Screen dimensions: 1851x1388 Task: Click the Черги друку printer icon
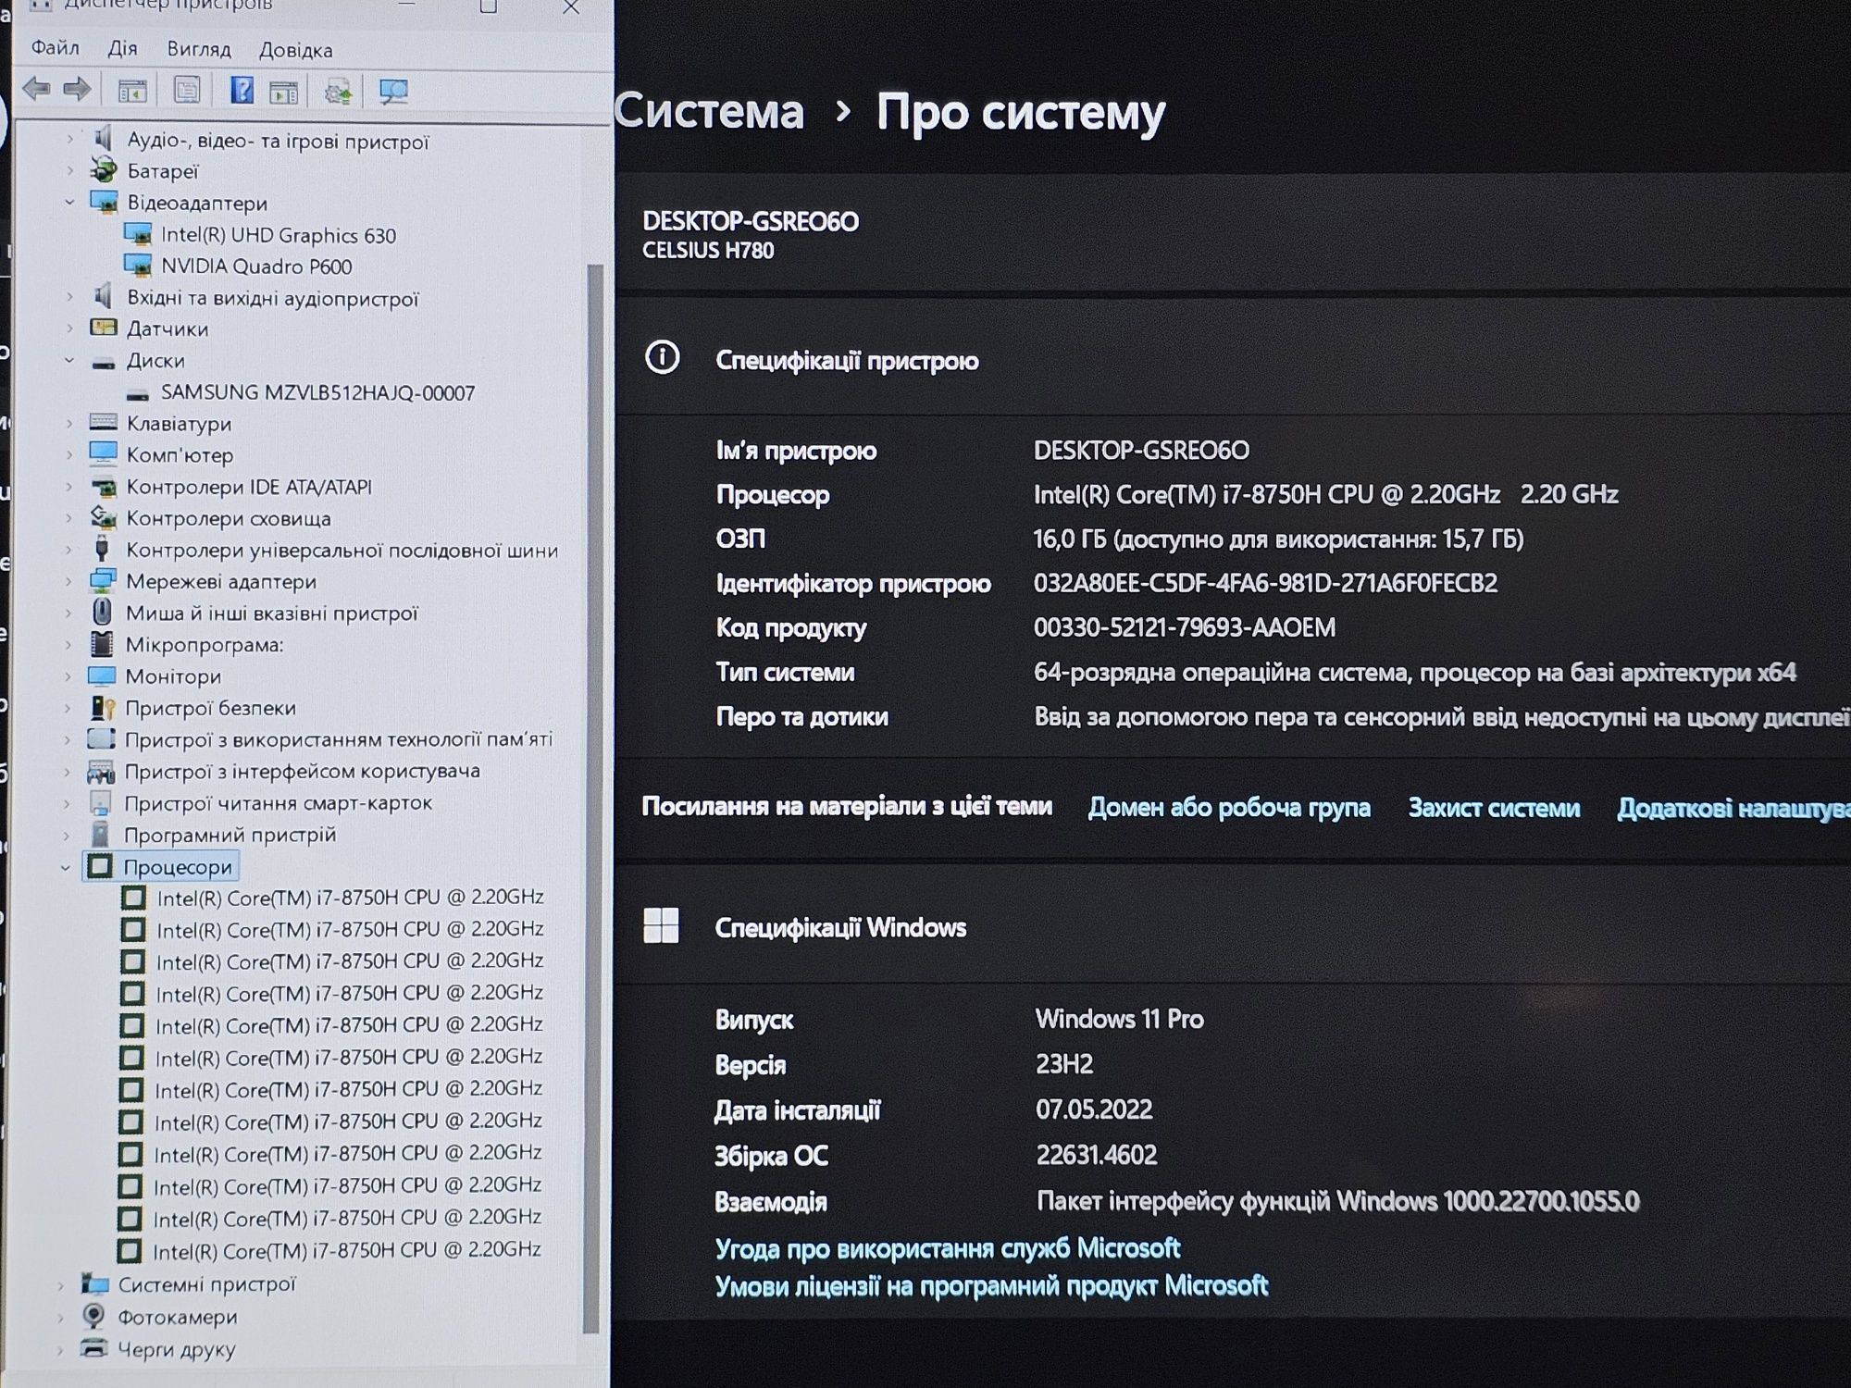(93, 1347)
